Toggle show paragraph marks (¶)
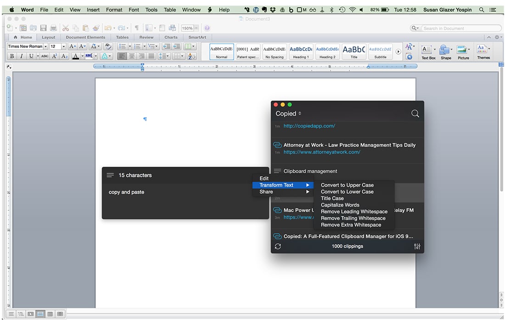 tap(137, 28)
